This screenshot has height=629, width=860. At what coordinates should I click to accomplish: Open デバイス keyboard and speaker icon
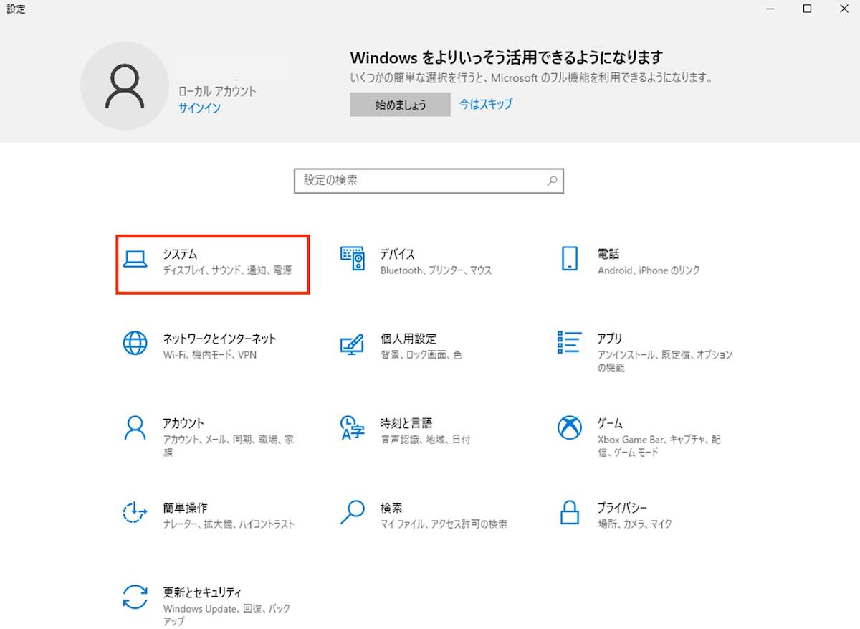[x=352, y=259]
